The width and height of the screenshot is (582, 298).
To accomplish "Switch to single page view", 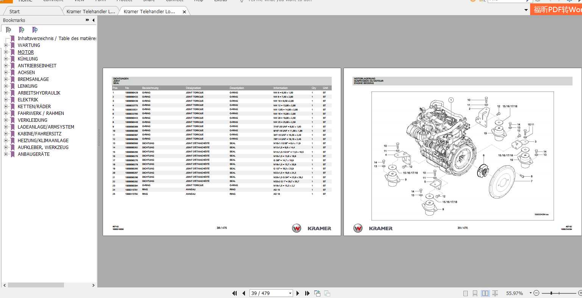I will click(465, 293).
